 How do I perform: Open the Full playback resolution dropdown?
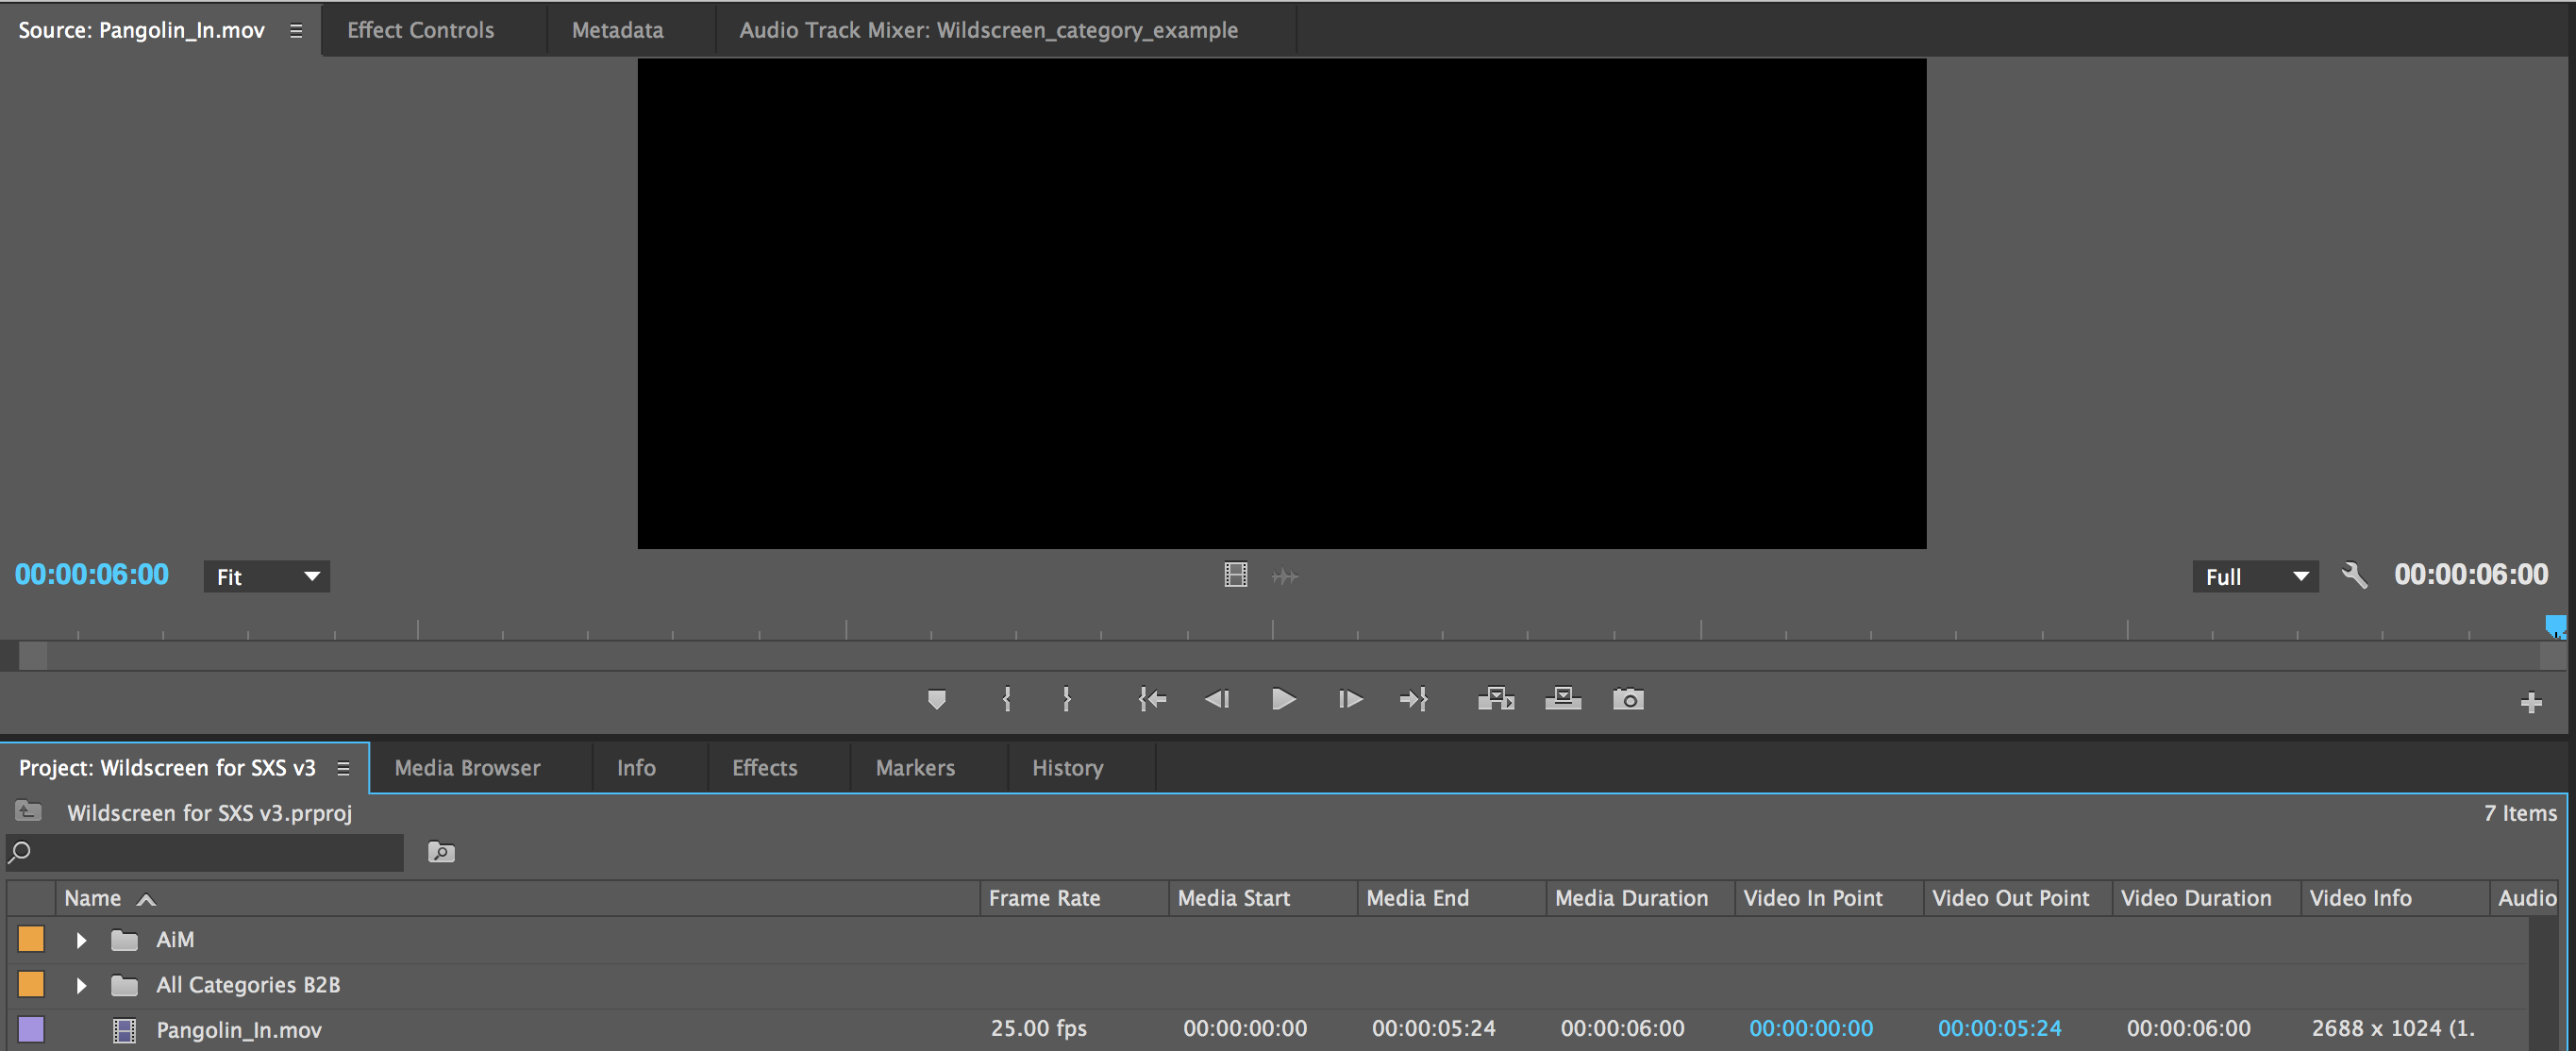pyautogui.click(x=2255, y=577)
